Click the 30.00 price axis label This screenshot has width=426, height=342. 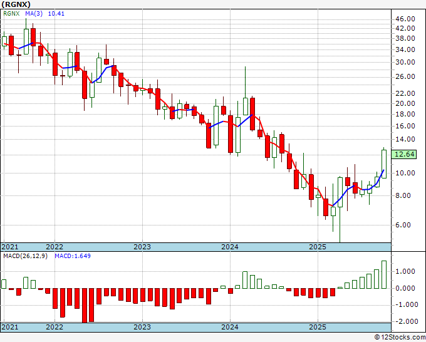point(405,62)
